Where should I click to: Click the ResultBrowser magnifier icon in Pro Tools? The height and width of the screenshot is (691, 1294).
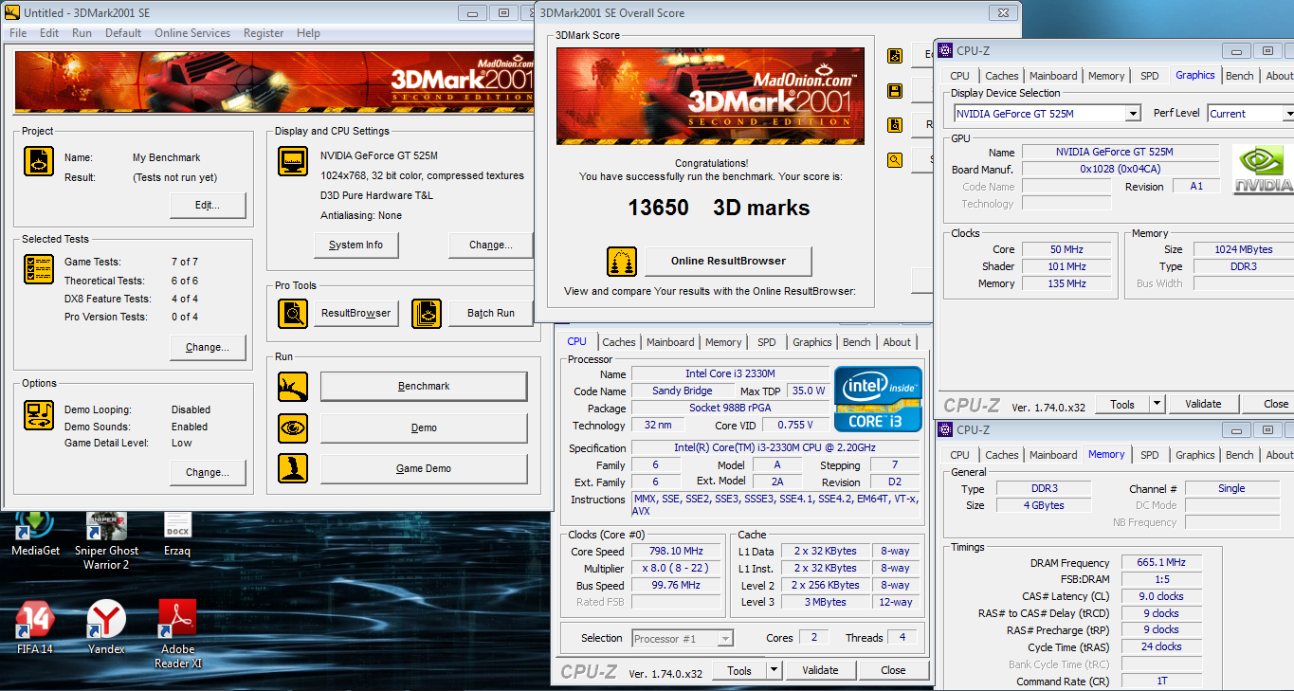(x=293, y=314)
